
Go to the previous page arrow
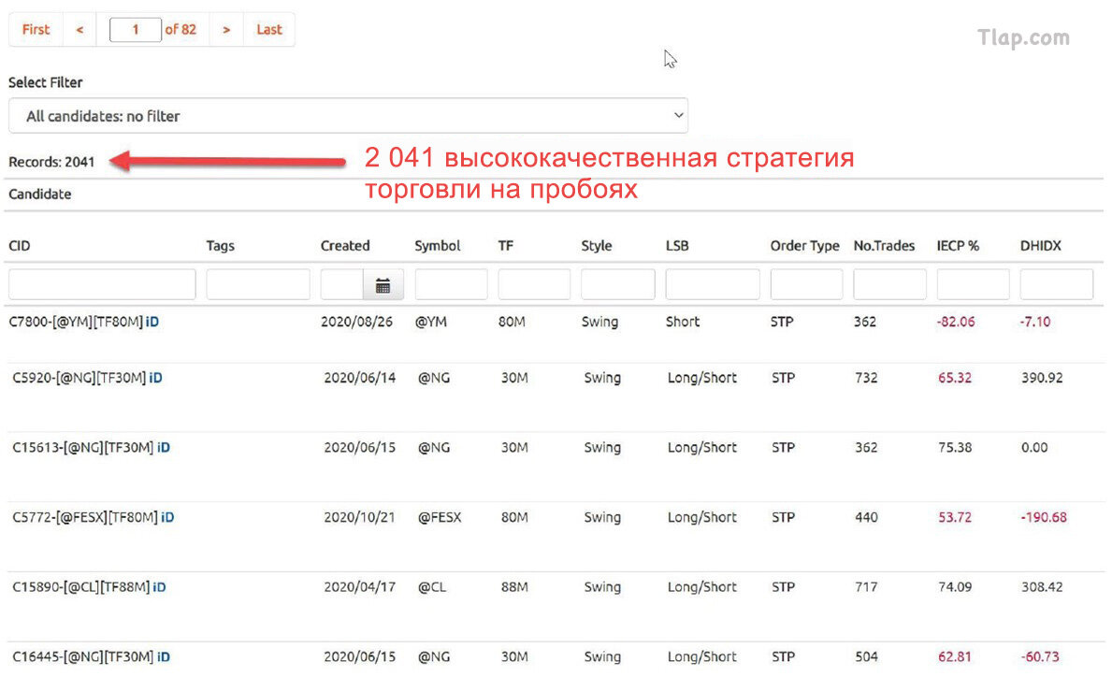pos(79,29)
